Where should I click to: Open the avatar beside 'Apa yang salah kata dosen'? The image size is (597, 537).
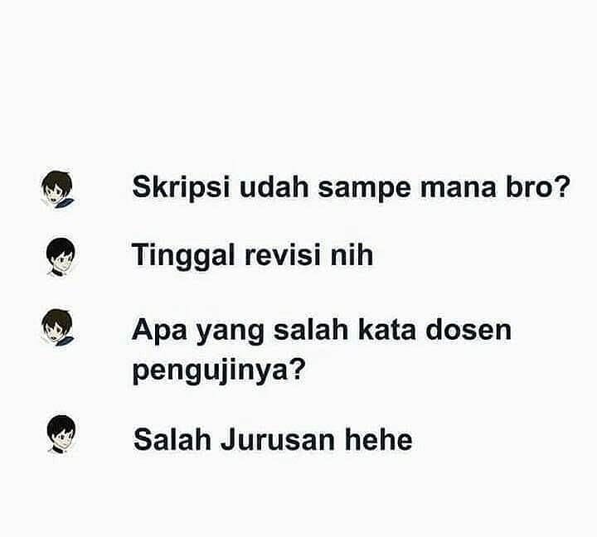58,327
